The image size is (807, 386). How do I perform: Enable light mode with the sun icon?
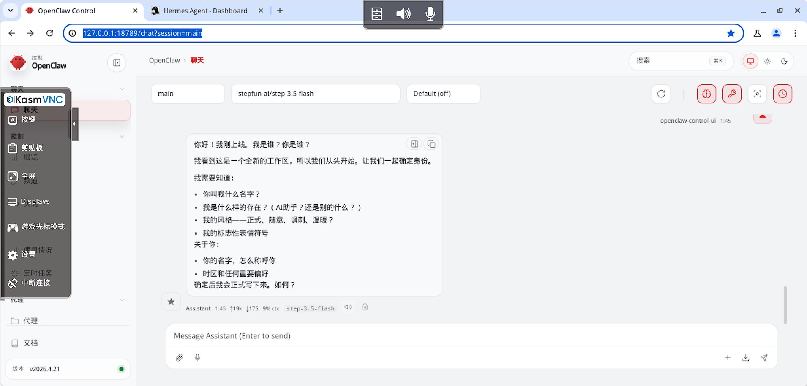tap(767, 61)
